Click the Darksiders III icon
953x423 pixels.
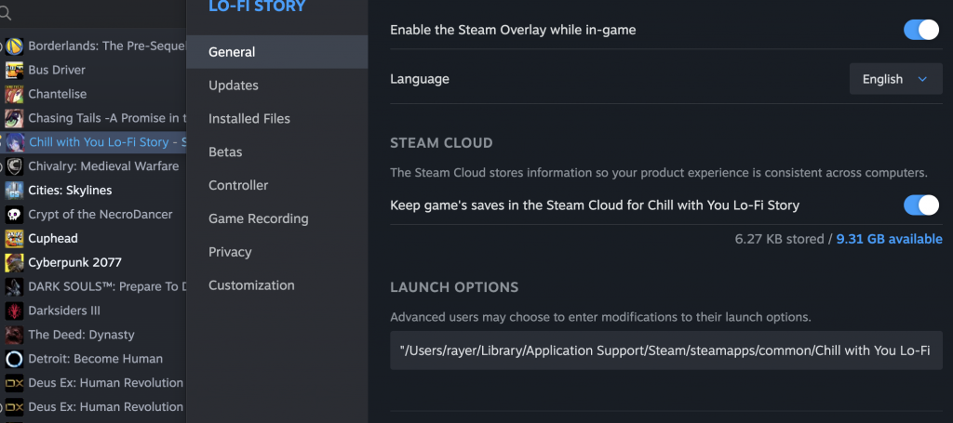point(14,311)
